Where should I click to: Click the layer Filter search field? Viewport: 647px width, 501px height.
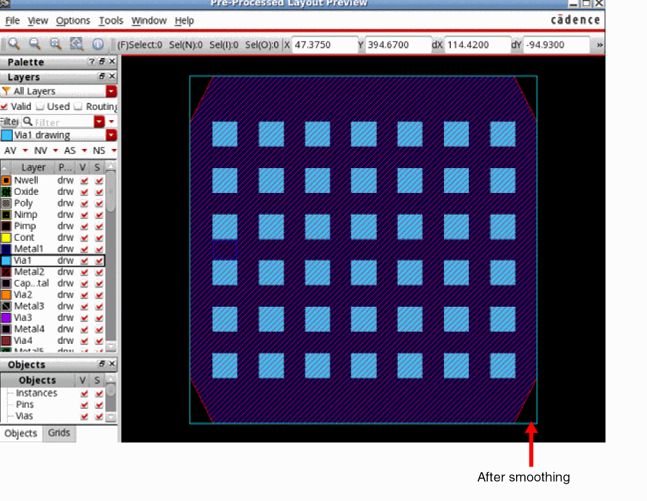[63, 122]
